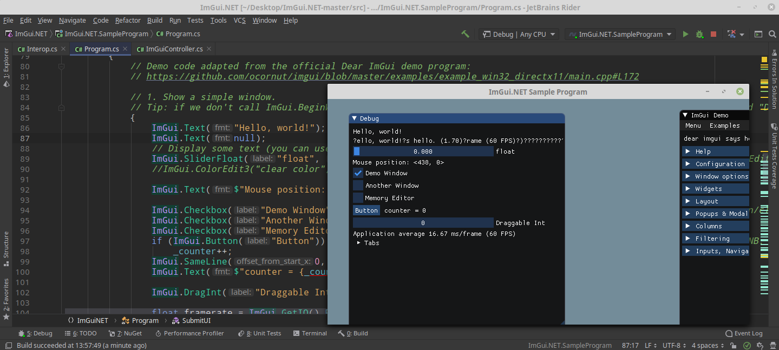This screenshot has height=350, width=779.
Task: Stop the running program via red square icon
Action: coord(713,34)
